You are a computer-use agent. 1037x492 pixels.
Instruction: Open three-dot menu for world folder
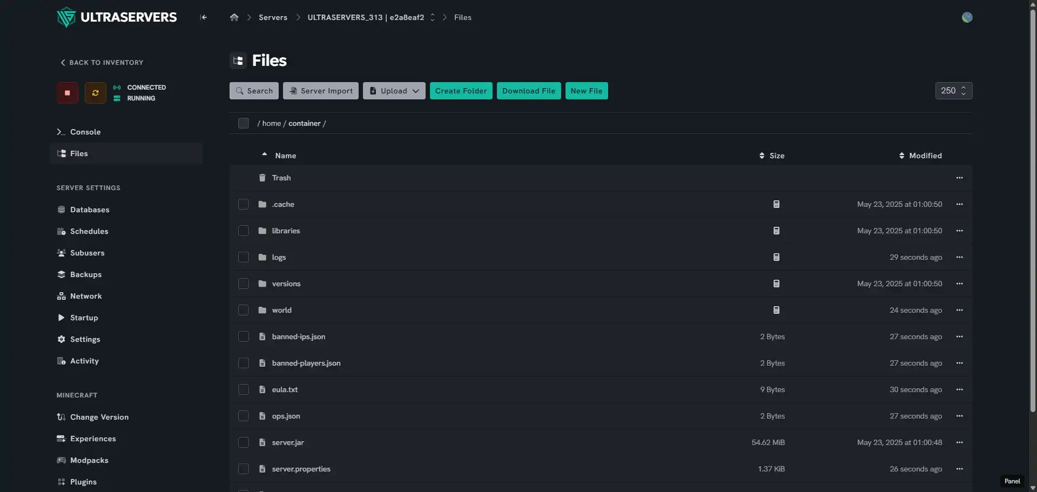point(959,310)
